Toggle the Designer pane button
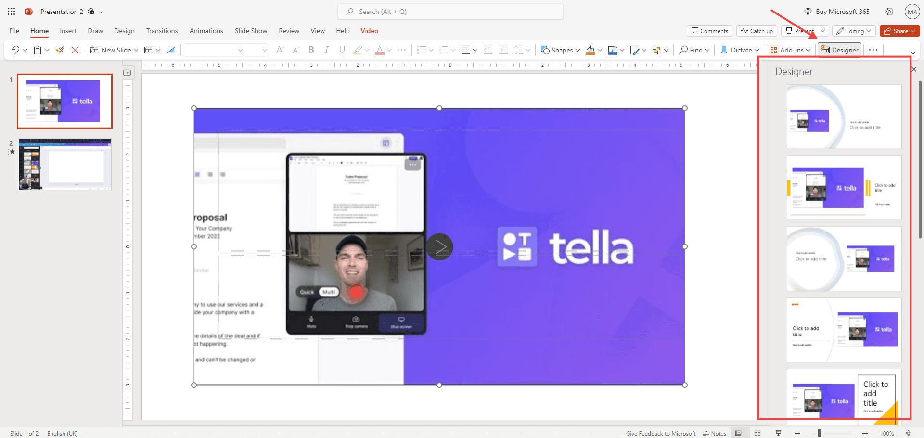 (x=840, y=50)
